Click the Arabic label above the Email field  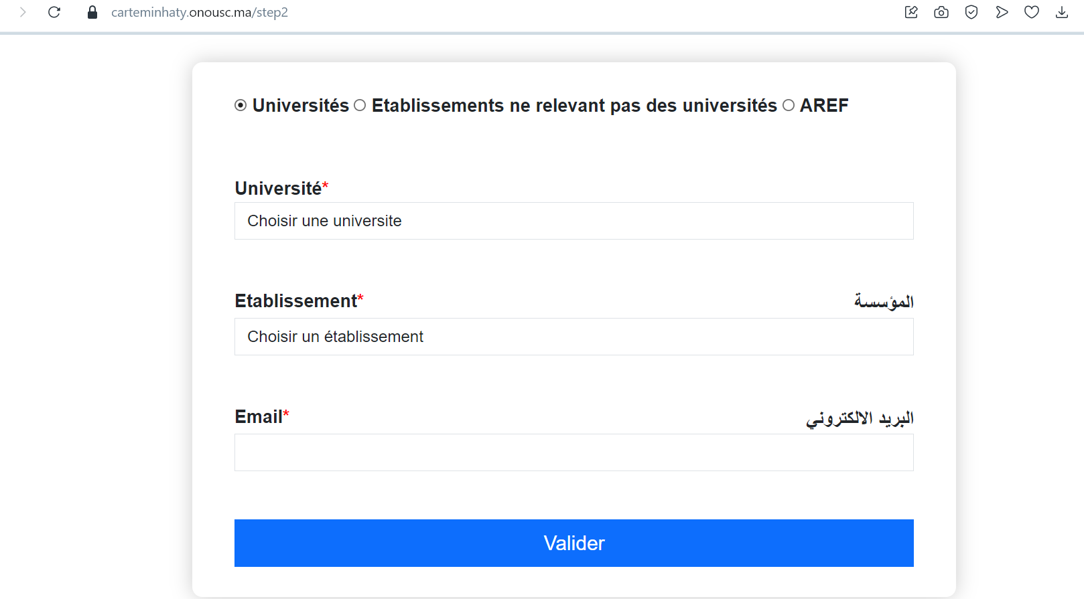tap(860, 418)
